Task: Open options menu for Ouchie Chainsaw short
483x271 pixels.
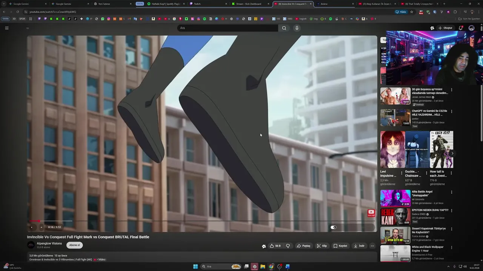Action: pyautogui.click(x=426, y=173)
